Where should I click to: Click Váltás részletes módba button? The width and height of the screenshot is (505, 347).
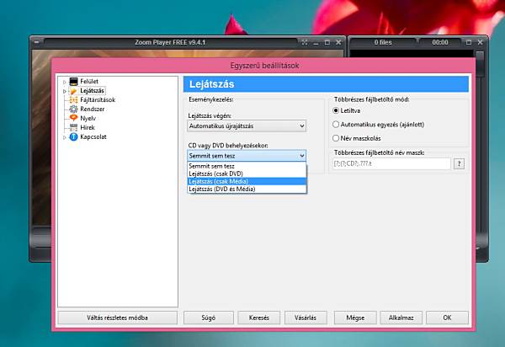click(117, 318)
